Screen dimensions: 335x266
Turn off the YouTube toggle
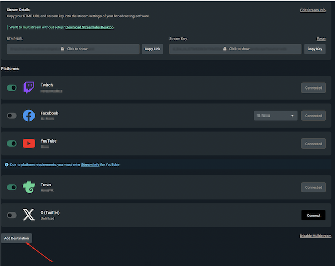[12, 144]
